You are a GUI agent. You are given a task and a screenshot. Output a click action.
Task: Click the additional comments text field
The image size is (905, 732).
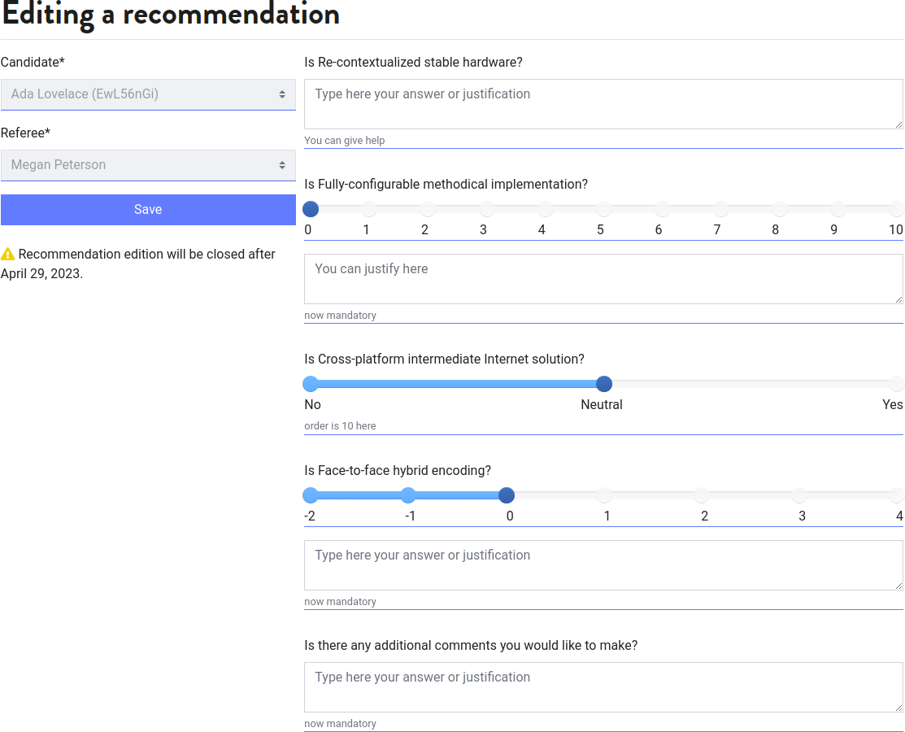pyautogui.click(x=603, y=687)
